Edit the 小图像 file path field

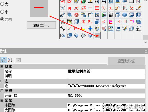point(106,105)
